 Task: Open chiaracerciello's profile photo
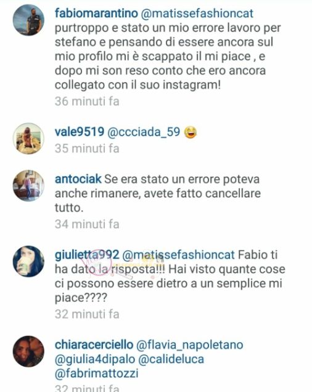[x=28, y=351]
